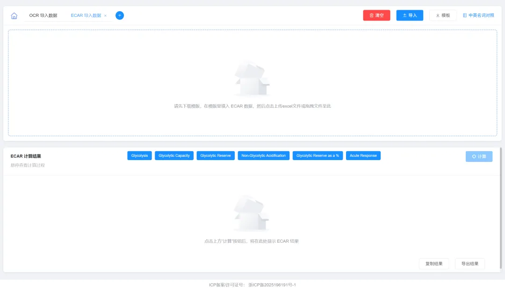Select the Glycolytic Capacity tag
The width and height of the screenshot is (505, 288).
(174, 155)
